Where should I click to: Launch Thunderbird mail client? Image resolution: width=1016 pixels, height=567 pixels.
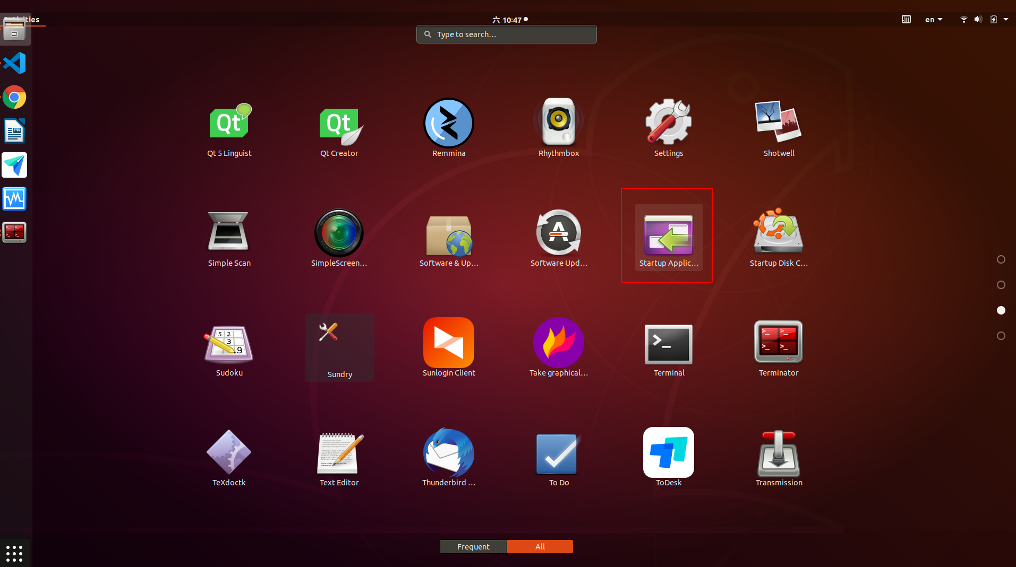(448, 453)
